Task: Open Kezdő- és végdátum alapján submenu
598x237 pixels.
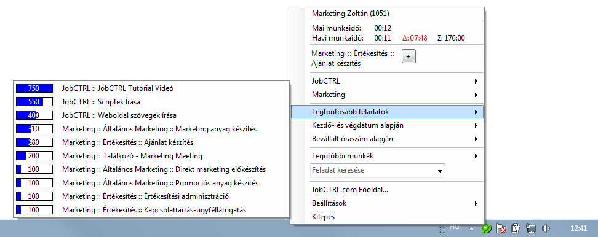Action: coord(387,125)
